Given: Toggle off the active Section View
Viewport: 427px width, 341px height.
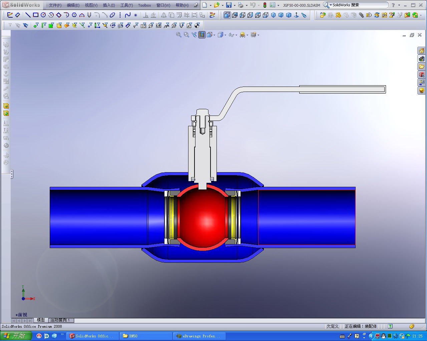Looking at the screenshot, I should [201, 35].
